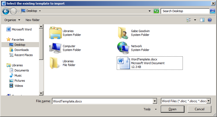
Task: Click the 'WordTemplate.docx' file name text
Action: point(144,59)
